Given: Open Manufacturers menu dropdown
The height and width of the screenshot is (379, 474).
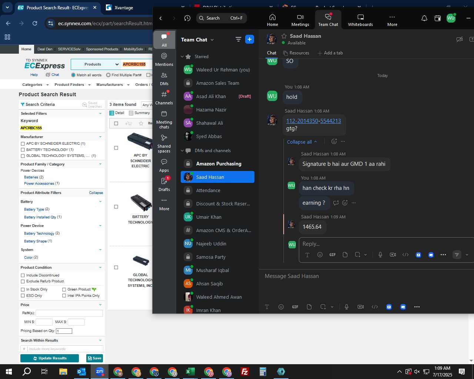Looking at the screenshot, I should [x=113, y=85].
